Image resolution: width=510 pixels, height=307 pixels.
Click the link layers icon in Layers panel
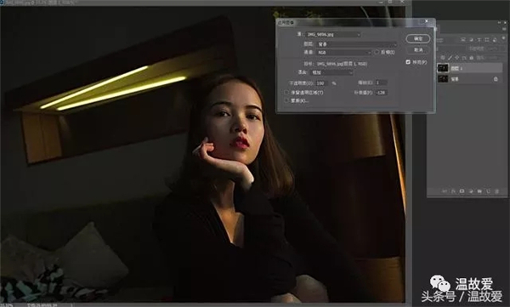(x=445, y=191)
